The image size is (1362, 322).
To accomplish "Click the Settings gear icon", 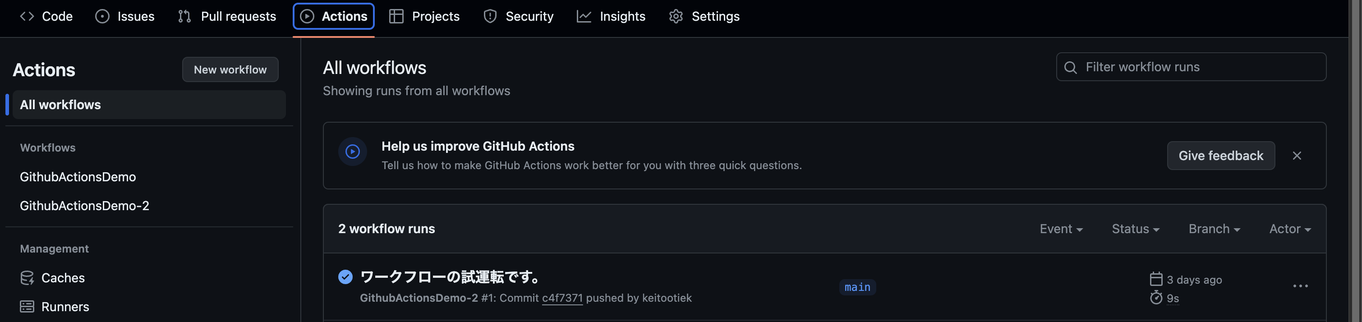I will pyautogui.click(x=676, y=16).
